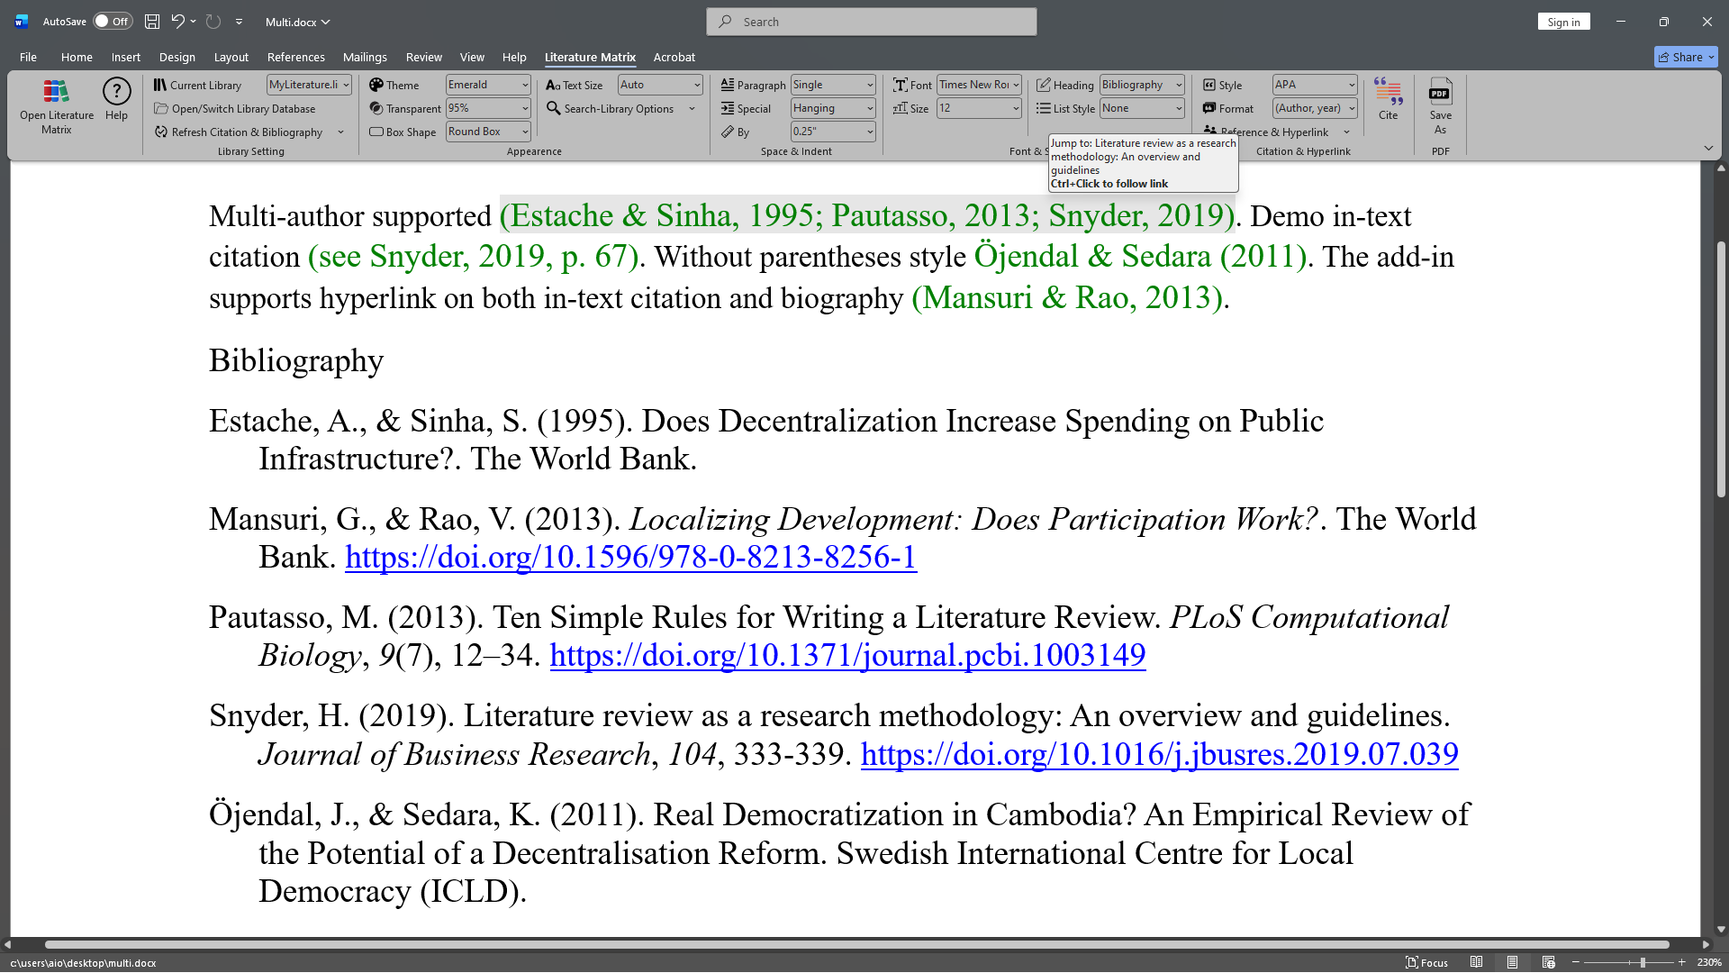Open the Layout tab

[231, 57]
